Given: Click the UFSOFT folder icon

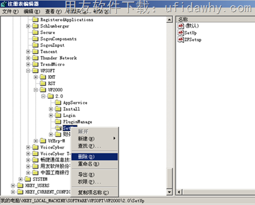Looking at the screenshot, I should (x=35, y=71).
